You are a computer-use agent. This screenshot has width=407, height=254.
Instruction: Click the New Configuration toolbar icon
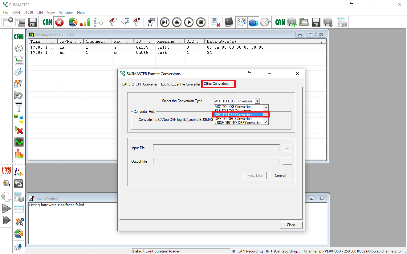click(8, 22)
